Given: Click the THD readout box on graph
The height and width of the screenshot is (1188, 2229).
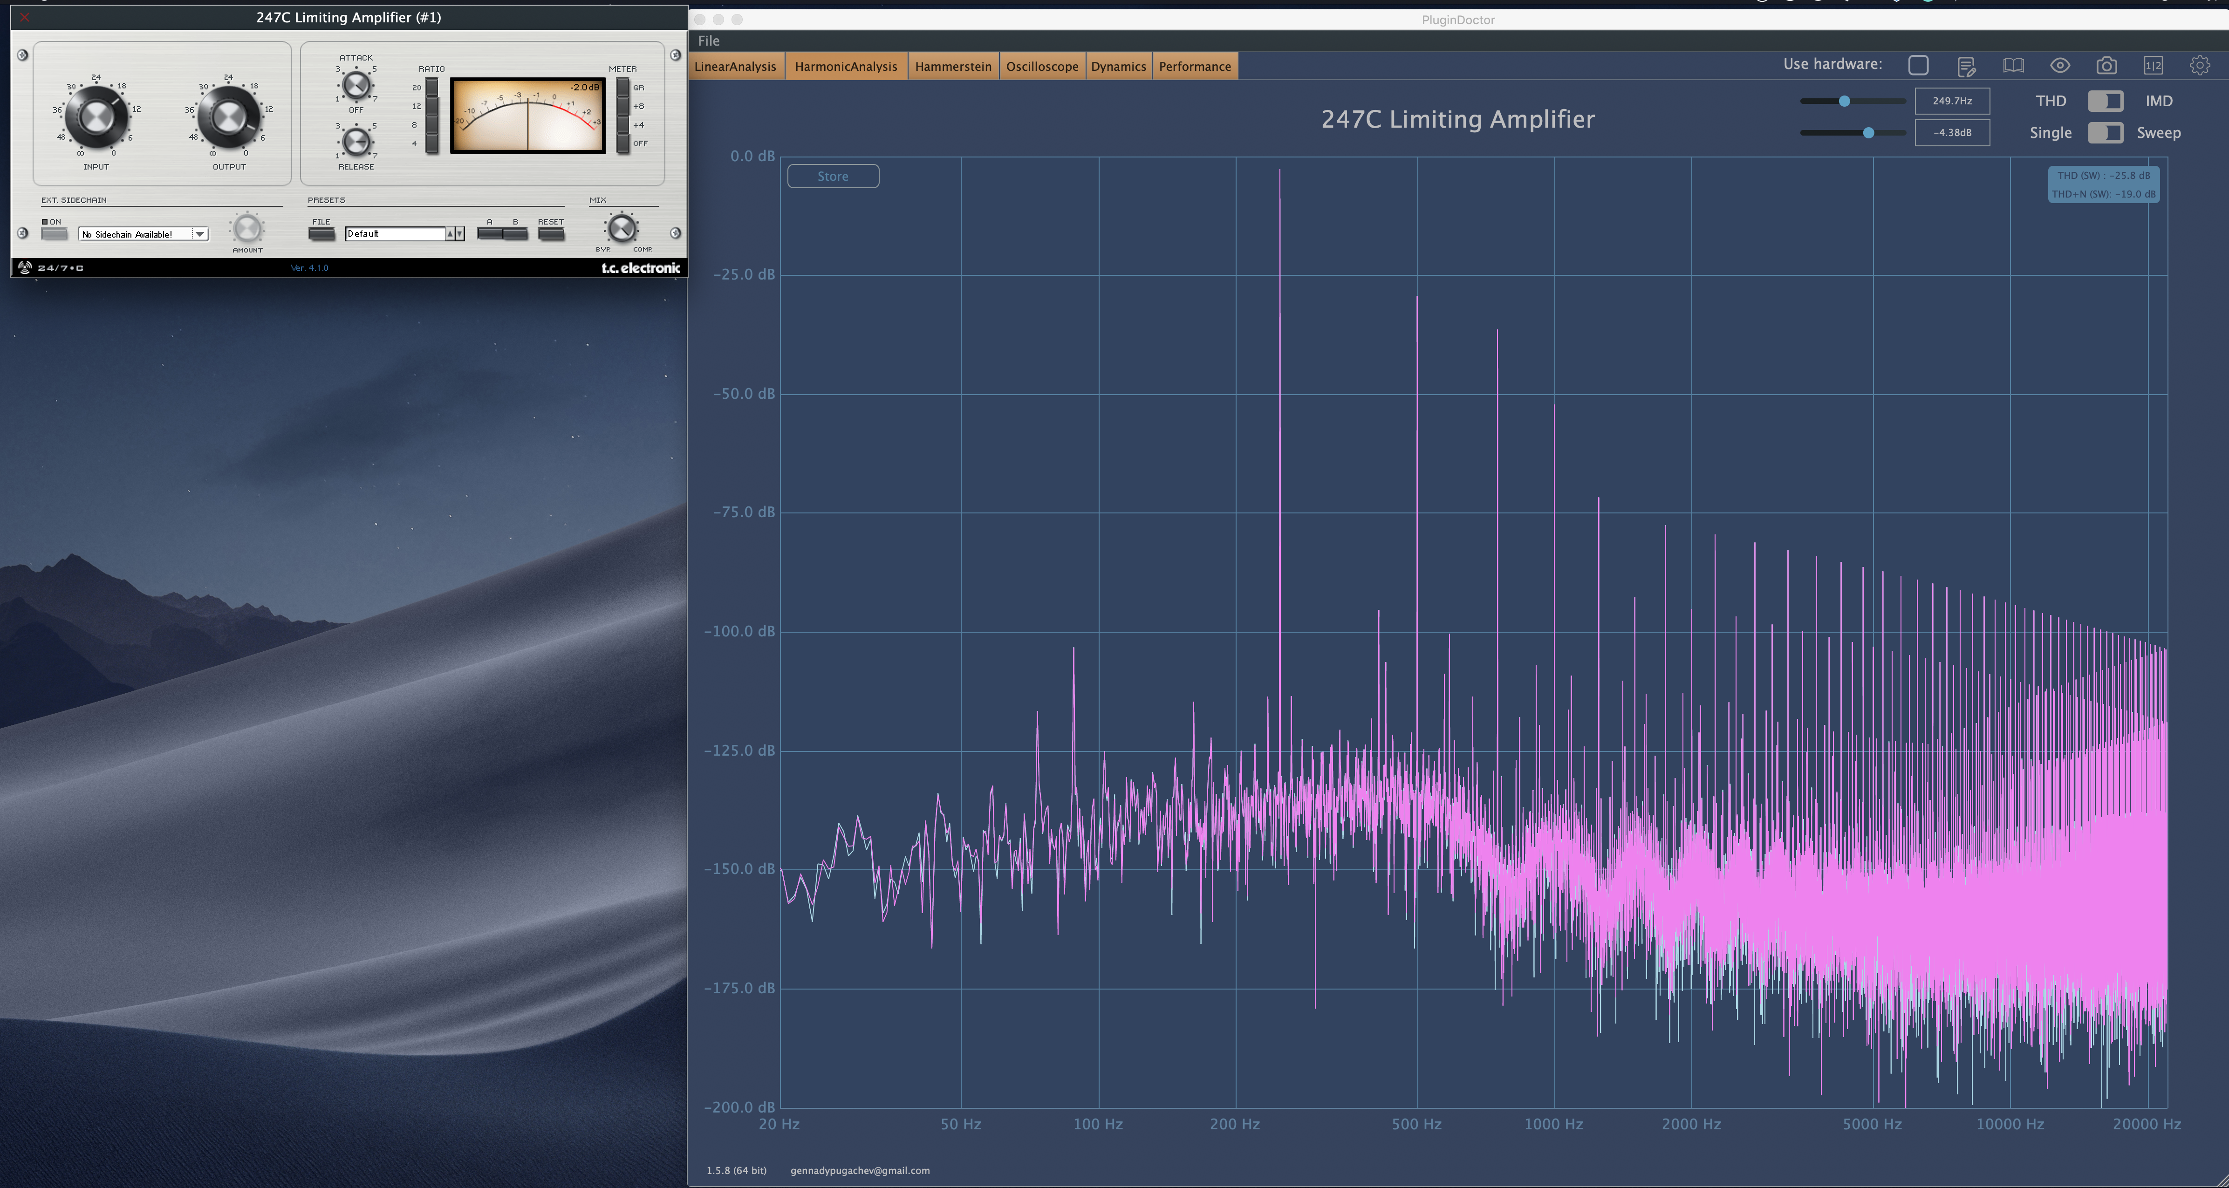Looking at the screenshot, I should 2104,184.
